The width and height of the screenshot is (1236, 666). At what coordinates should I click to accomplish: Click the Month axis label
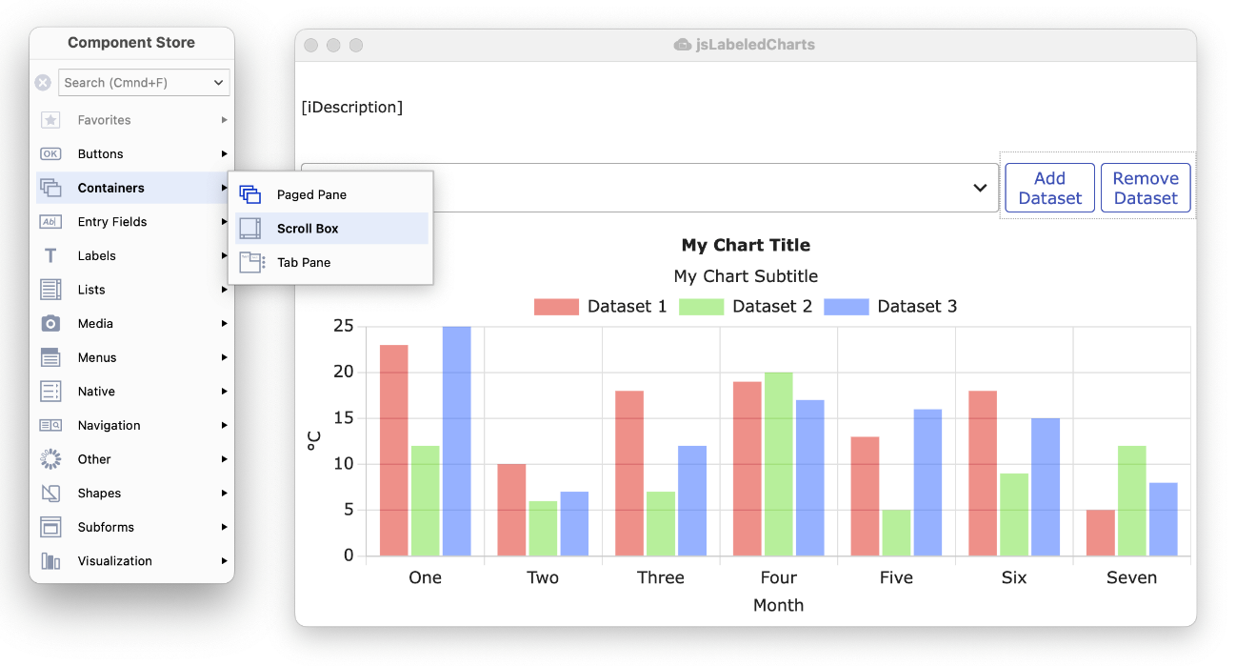pos(778,605)
